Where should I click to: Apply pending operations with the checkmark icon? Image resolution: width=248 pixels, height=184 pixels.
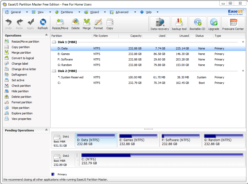tap(30, 24)
